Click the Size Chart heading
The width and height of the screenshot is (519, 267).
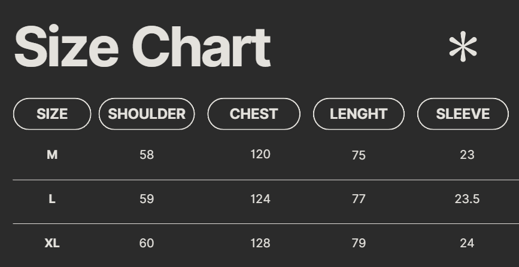click(x=142, y=47)
